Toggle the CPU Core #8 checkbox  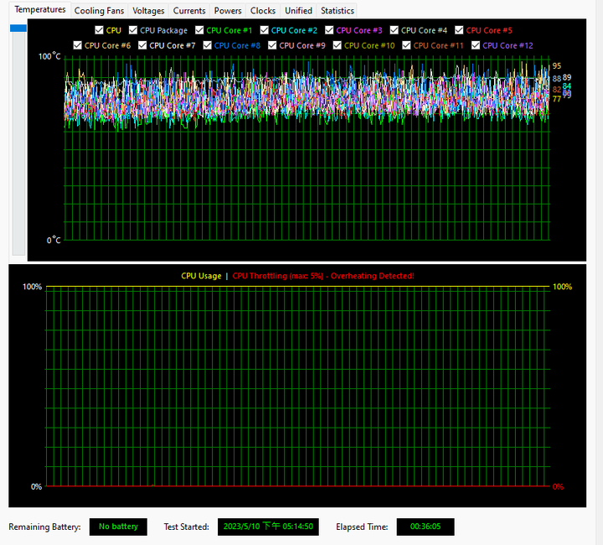tap(208, 45)
